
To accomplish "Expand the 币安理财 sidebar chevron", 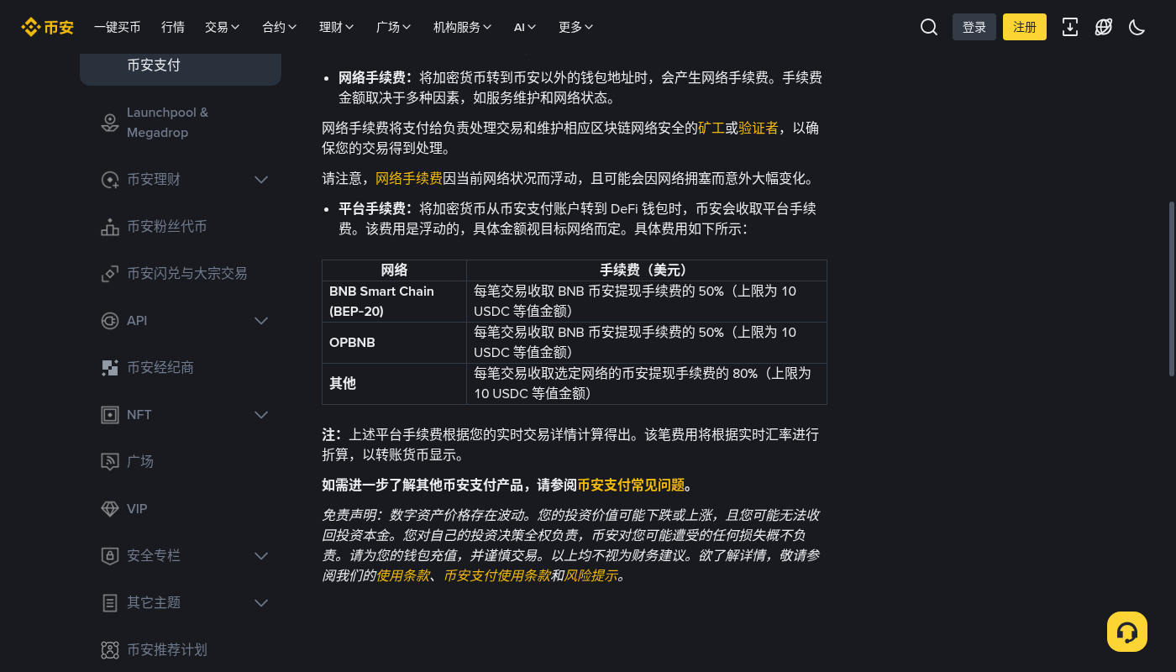I will 261,180.
